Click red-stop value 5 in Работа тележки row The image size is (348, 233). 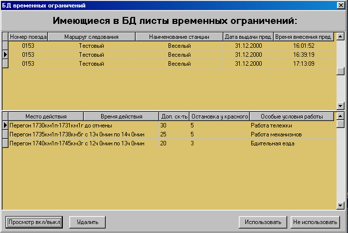[x=219, y=125]
